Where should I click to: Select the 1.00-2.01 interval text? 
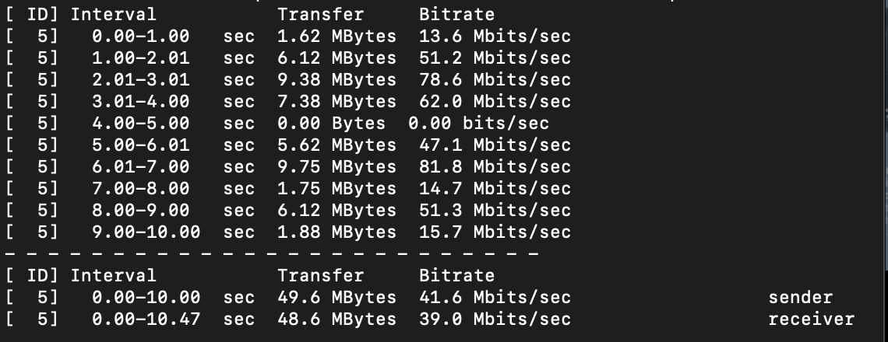[x=141, y=58]
